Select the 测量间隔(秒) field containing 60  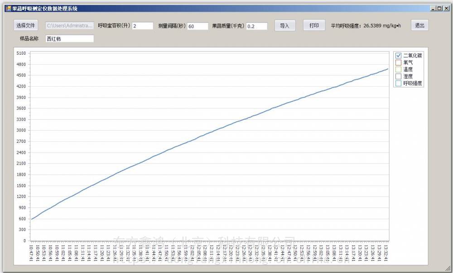pos(198,26)
